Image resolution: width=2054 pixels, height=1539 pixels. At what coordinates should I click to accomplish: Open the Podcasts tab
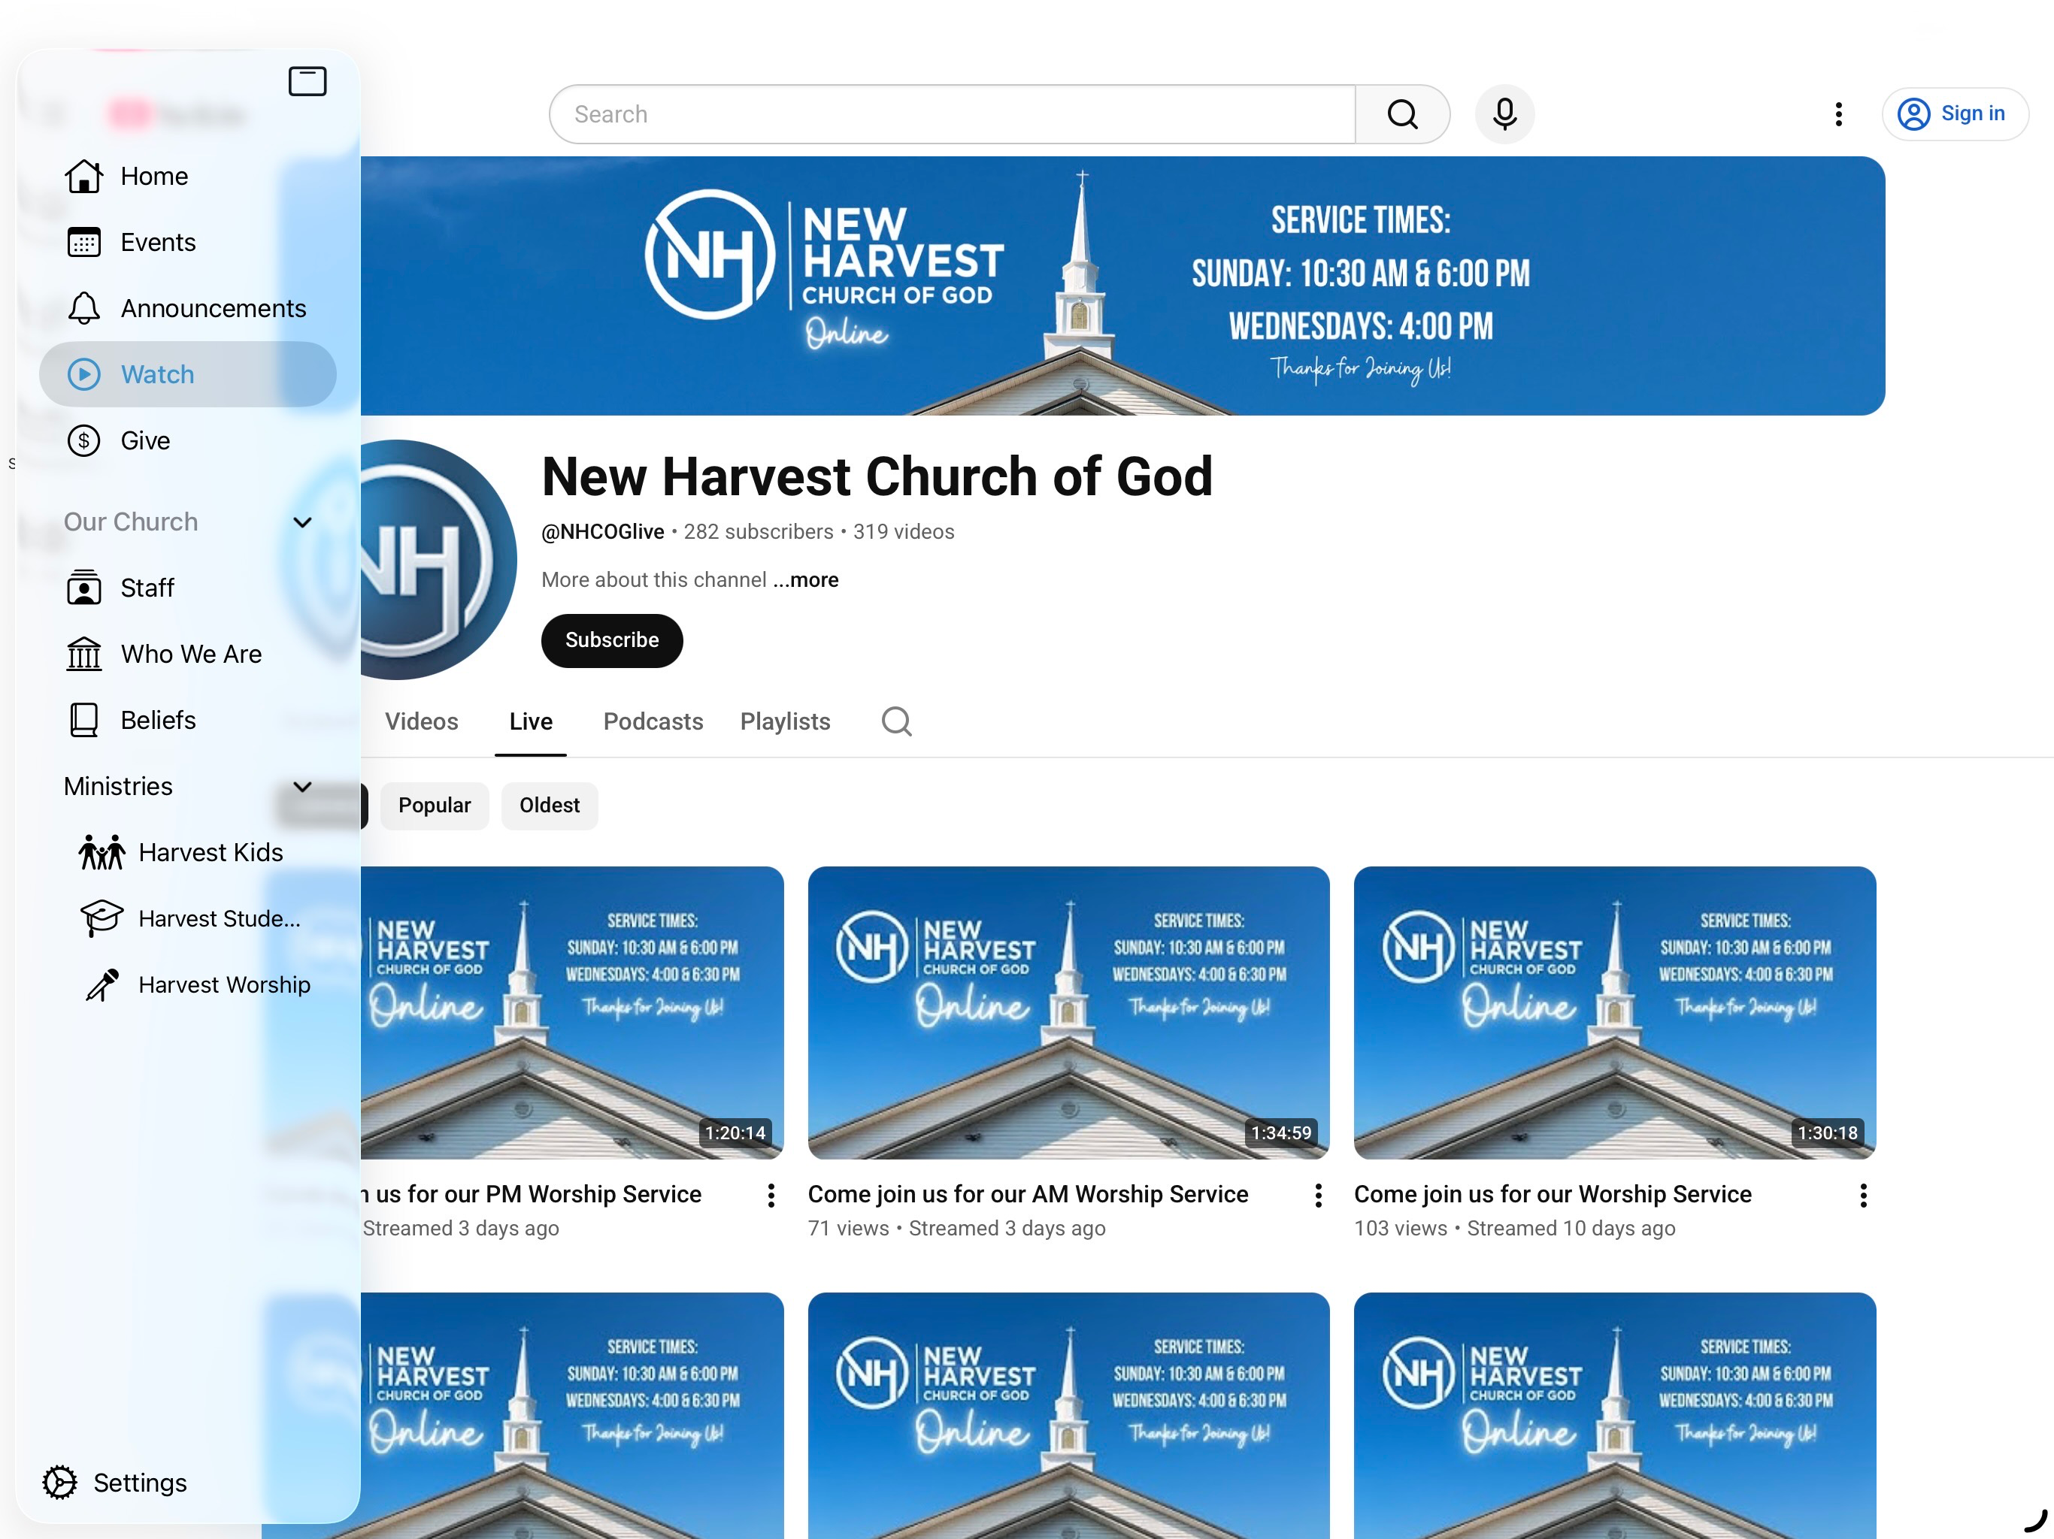(653, 721)
